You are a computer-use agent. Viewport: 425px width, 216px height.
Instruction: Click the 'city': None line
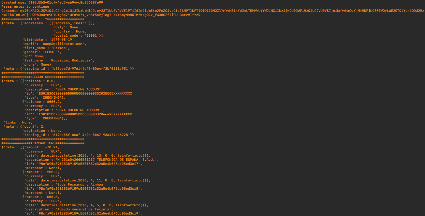(67, 27)
